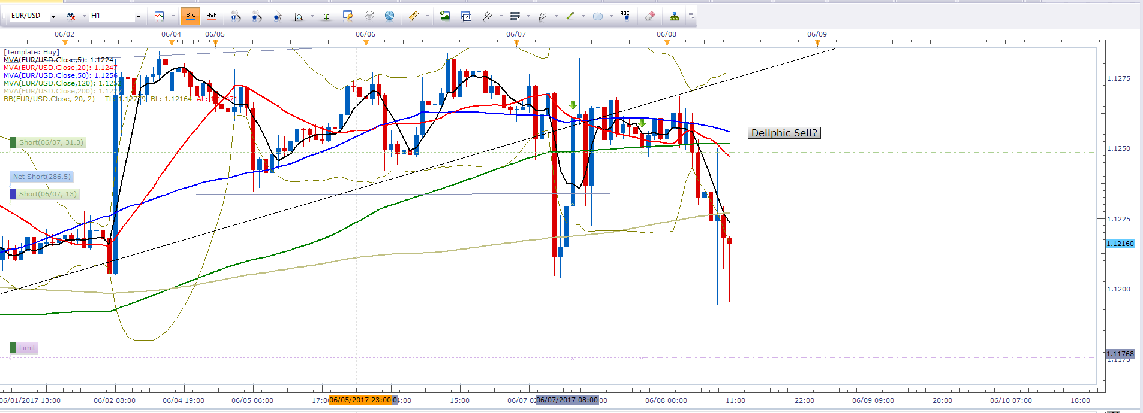Toggle the unlink chart icon
The image size is (1143, 413).
(71, 16)
